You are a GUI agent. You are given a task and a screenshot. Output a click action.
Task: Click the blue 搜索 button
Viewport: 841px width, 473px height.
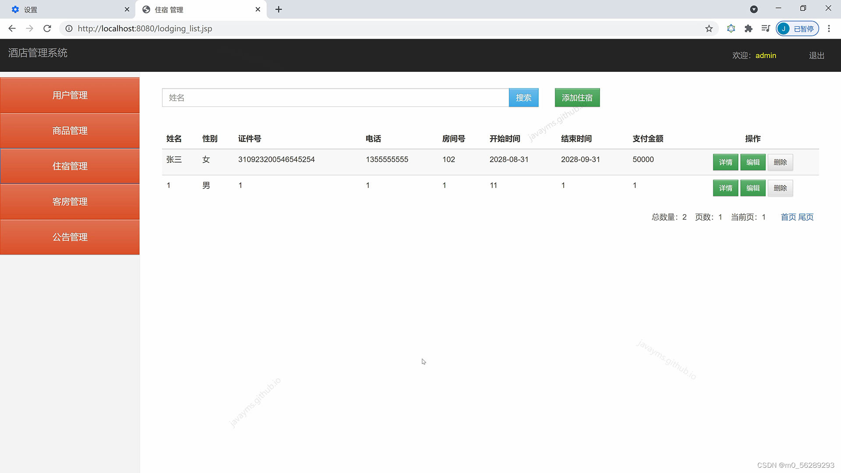tap(523, 98)
